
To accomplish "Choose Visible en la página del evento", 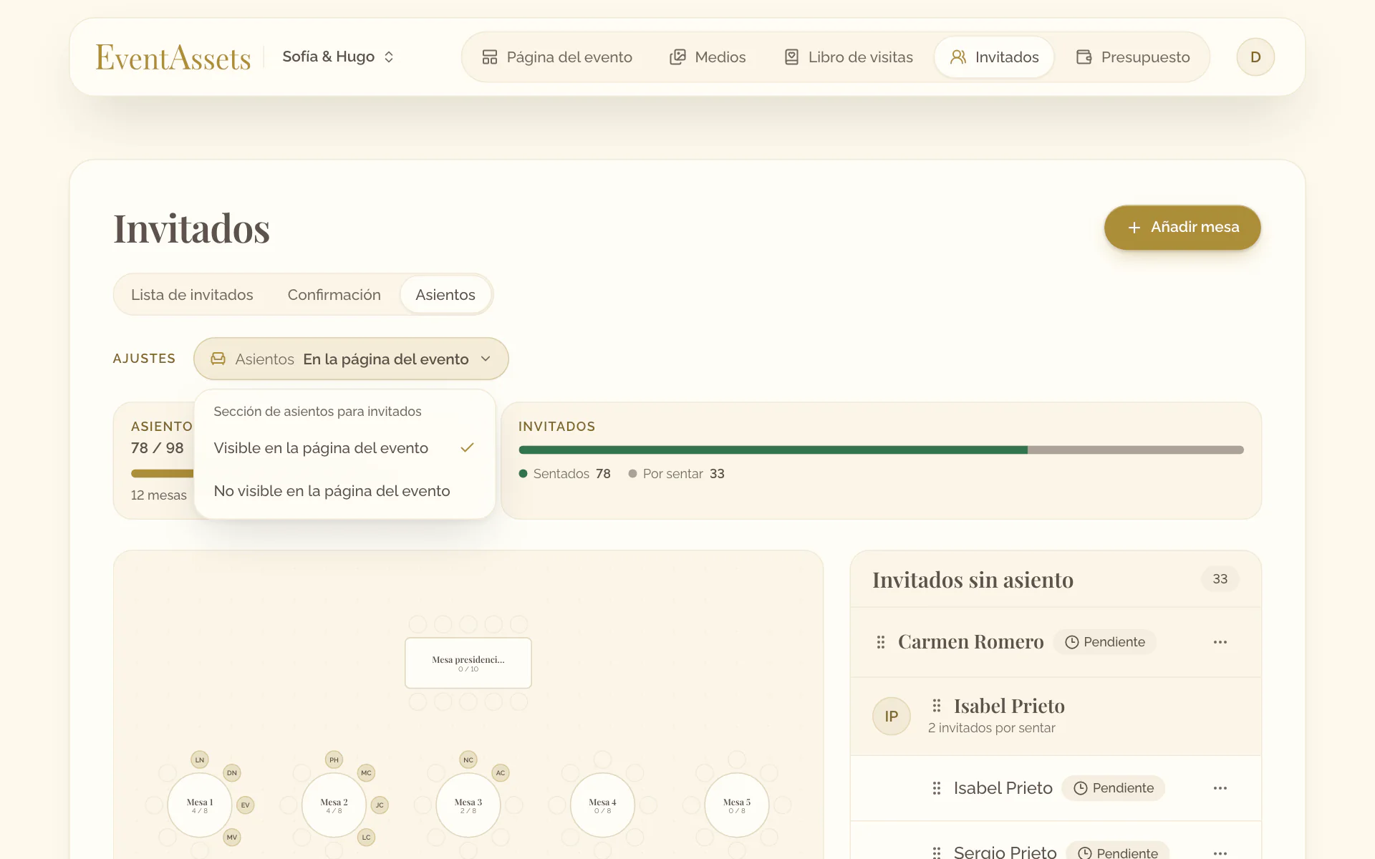I will 344,448.
